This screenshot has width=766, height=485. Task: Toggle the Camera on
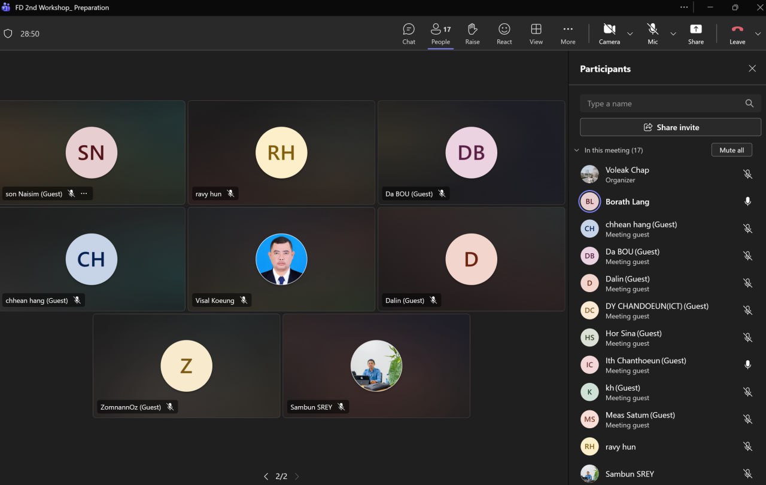(x=609, y=33)
